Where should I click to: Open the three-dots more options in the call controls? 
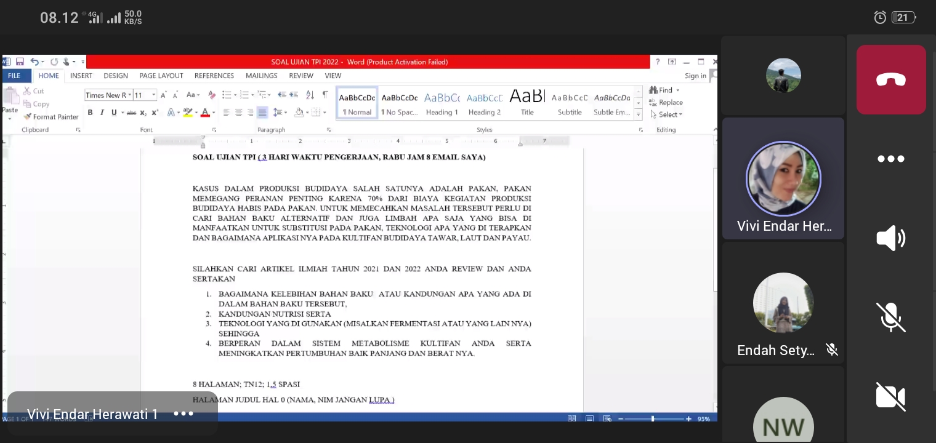click(891, 159)
